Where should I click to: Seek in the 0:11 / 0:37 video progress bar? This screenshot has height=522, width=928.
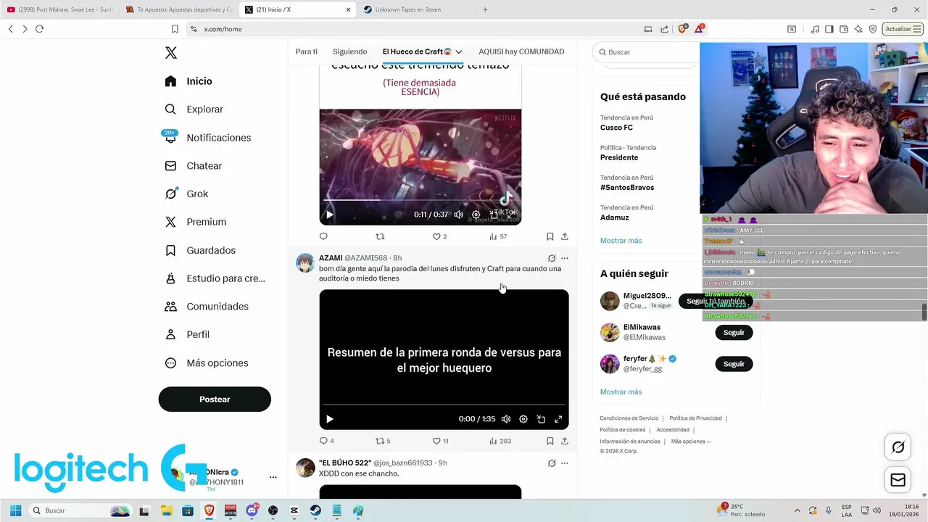pos(420,199)
